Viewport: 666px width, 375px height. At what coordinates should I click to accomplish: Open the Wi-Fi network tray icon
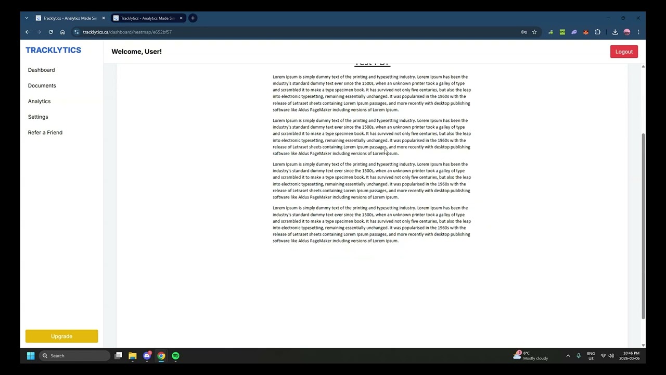tap(603, 356)
